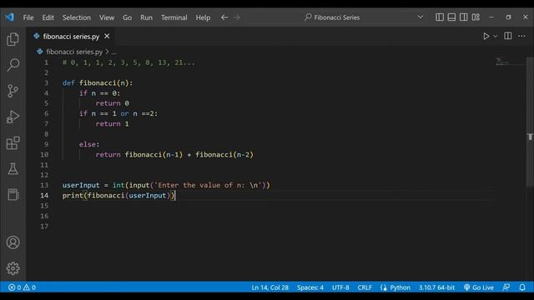This screenshot has width=534, height=300.
Task: Click the comment text on line 1
Action: coord(128,62)
